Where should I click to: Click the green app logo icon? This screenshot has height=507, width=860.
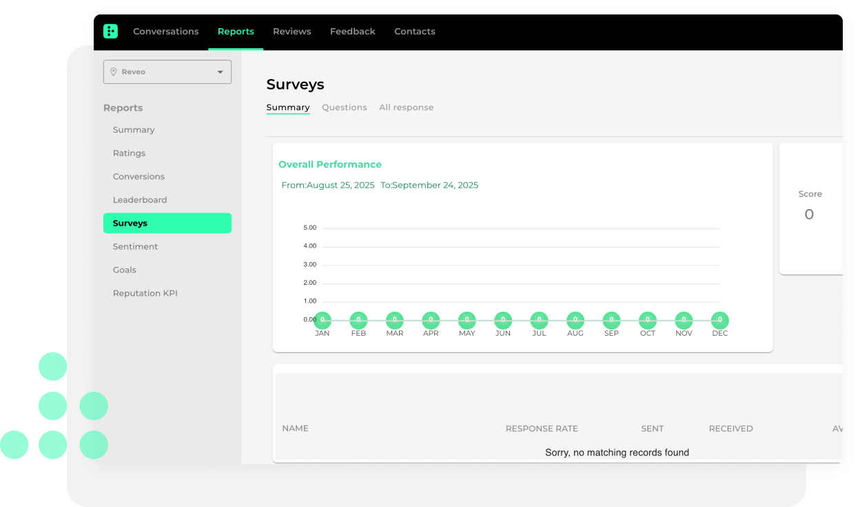[x=110, y=31]
